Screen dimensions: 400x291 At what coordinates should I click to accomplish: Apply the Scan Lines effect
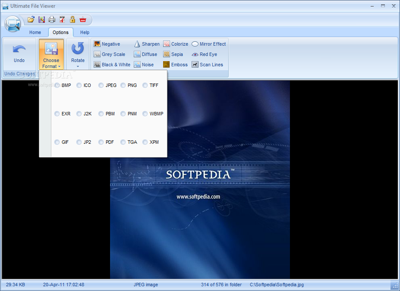coord(208,65)
